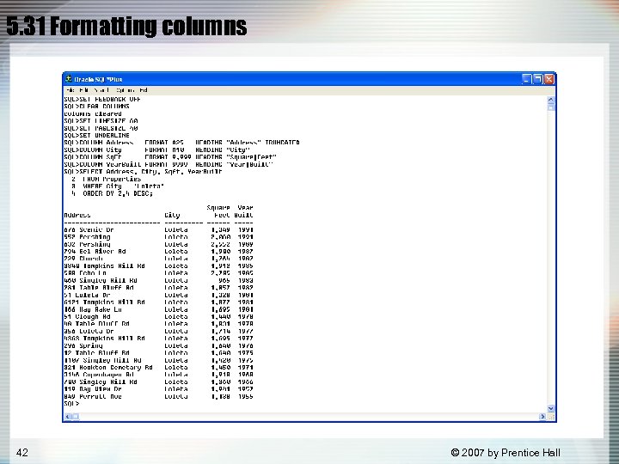The height and width of the screenshot is (464, 619).
Task: Click the CLEAR COLUMNS command line
Action: [x=96, y=107]
